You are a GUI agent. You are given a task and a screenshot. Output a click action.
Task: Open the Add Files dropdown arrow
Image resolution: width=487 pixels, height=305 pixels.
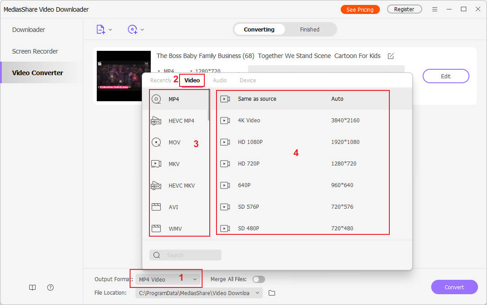coord(110,30)
